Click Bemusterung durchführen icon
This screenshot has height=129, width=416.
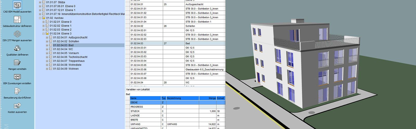(17, 91)
